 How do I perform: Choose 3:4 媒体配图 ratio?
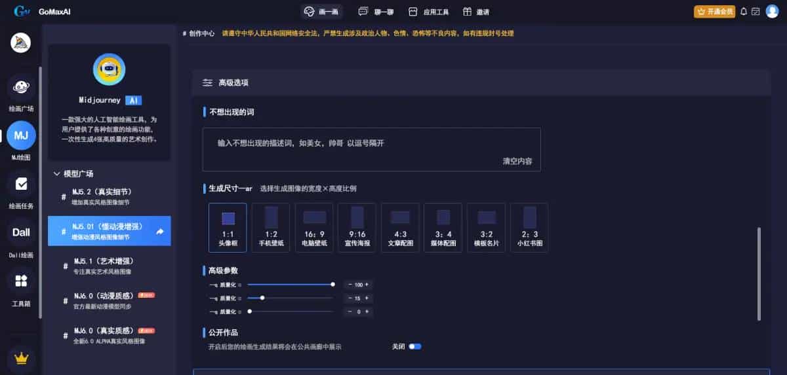pos(443,228)
